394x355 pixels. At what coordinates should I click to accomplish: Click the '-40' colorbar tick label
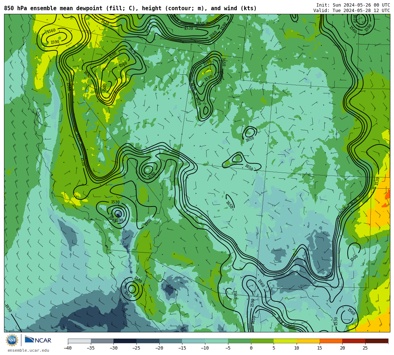pyautogui.click(x=68, y=348)
